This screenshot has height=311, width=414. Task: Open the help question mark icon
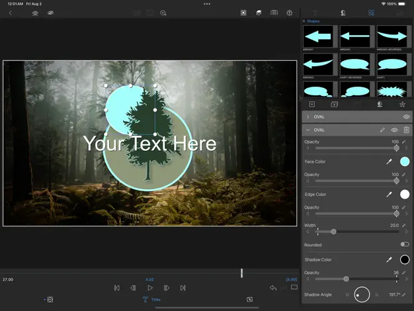tap(289, 13)
